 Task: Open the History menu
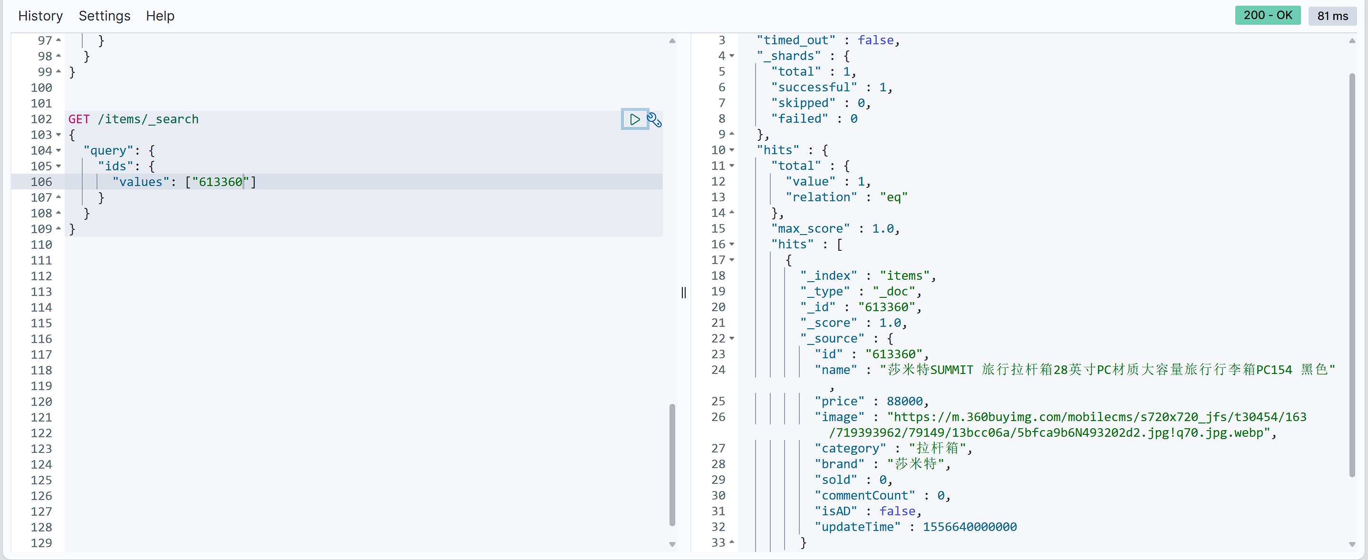[x=40, y=16]
